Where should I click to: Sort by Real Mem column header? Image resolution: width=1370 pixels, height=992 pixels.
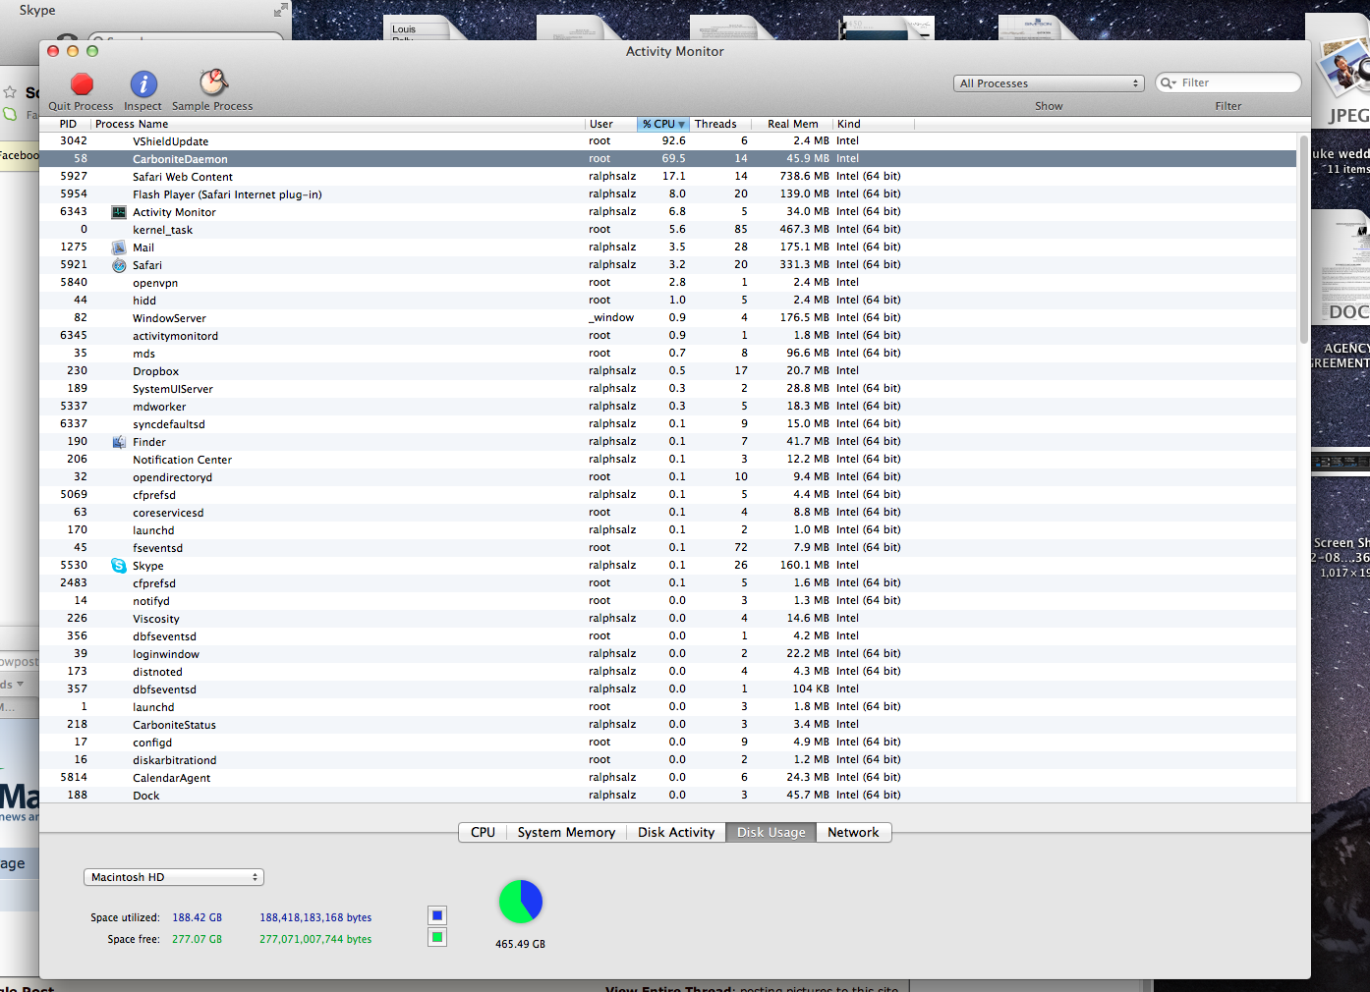pyautogui.click(x=793, y=124)
